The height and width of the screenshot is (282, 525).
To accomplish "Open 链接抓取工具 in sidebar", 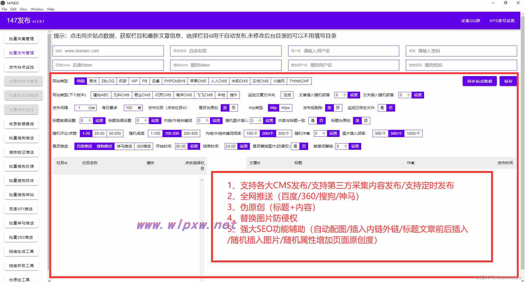I will [x=21, y=266].
